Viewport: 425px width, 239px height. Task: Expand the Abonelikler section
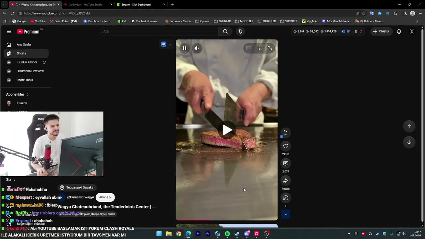(x=17, y=94)
